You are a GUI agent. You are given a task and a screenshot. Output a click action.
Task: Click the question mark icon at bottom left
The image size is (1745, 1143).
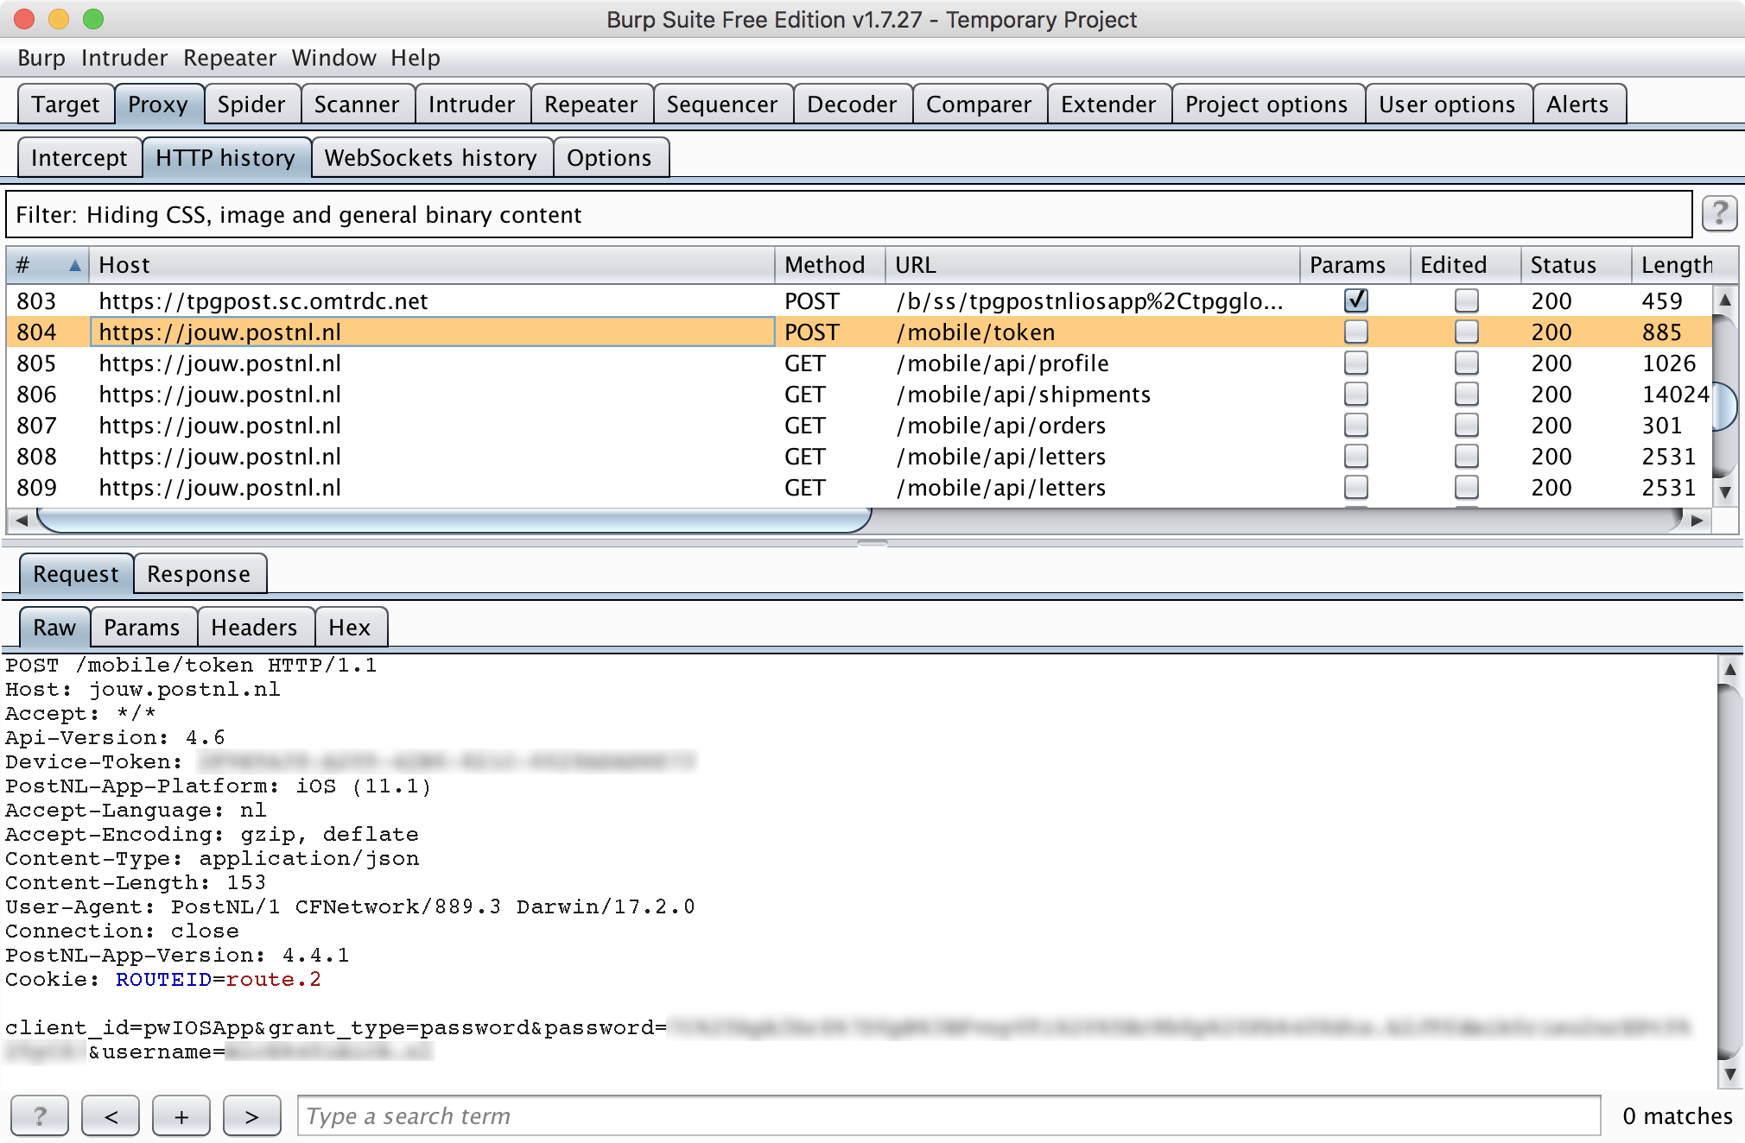(40, 1115)
